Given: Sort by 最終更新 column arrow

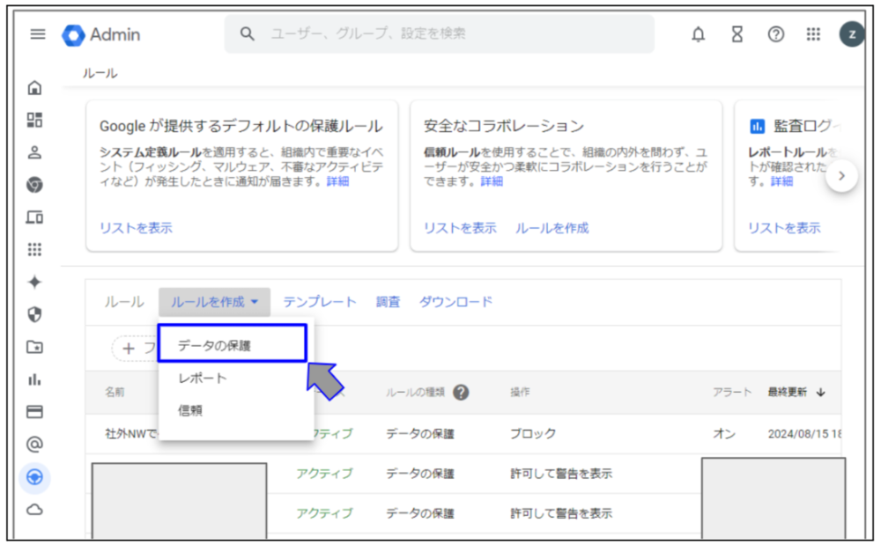Looking at the screenshot, I should tap(821, 393).
